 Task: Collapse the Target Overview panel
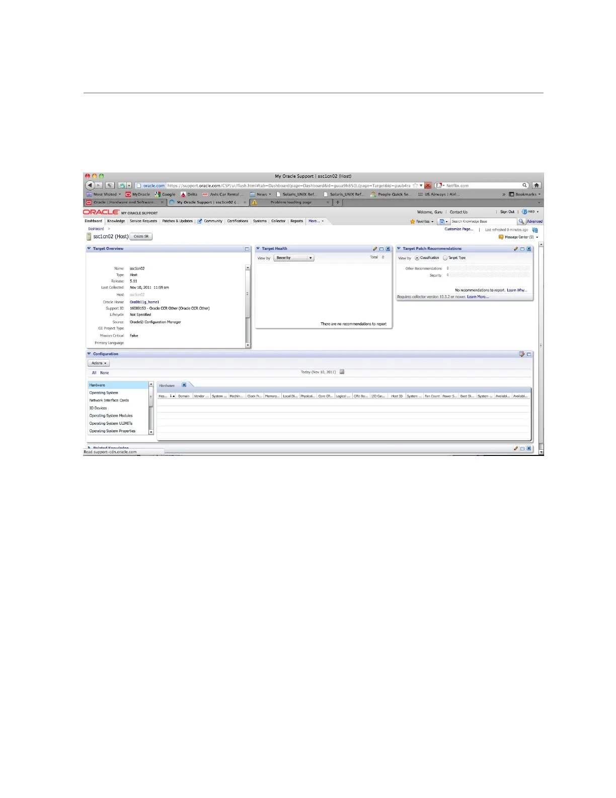coord(89,248)
